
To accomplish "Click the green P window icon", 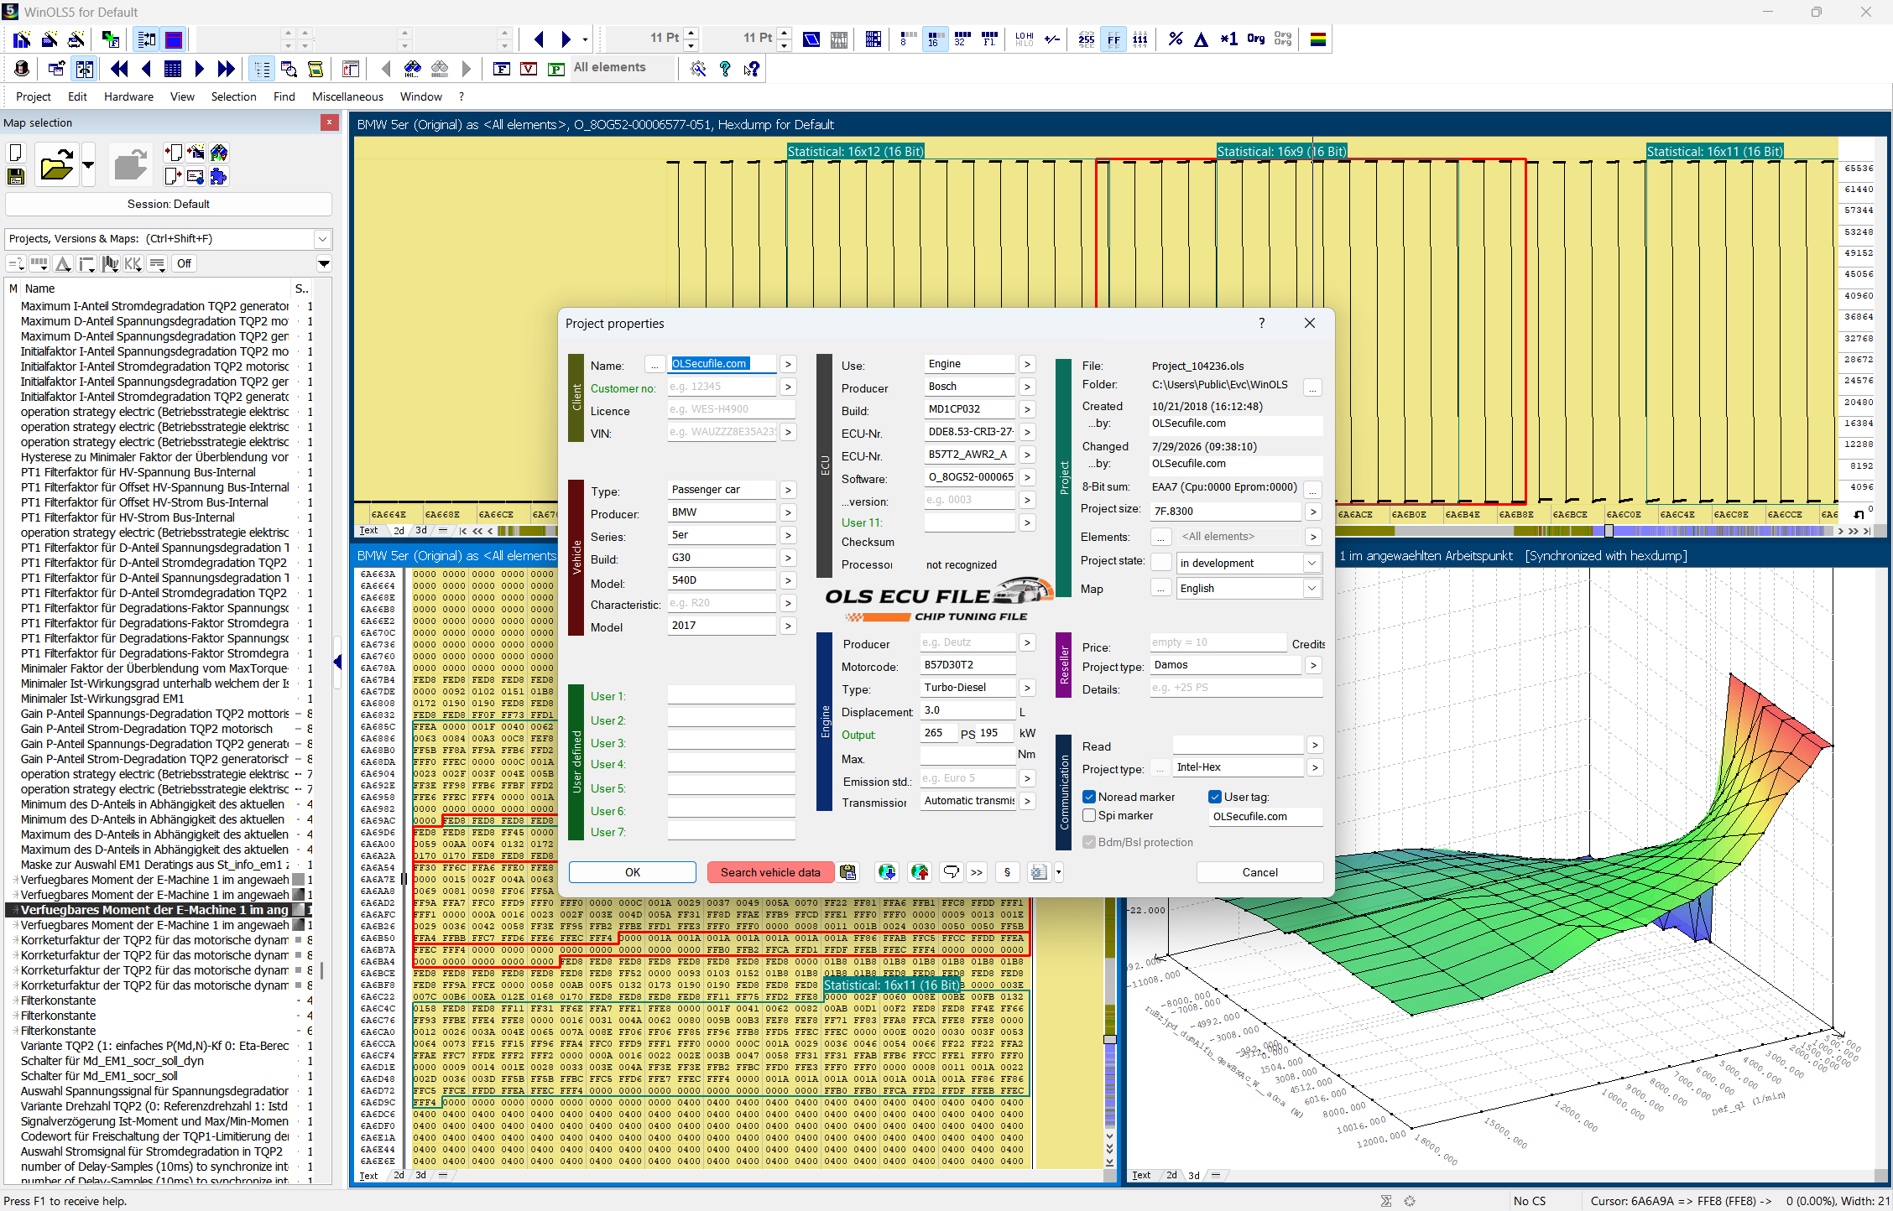I will pyautogui.click(x=555, y=69).
